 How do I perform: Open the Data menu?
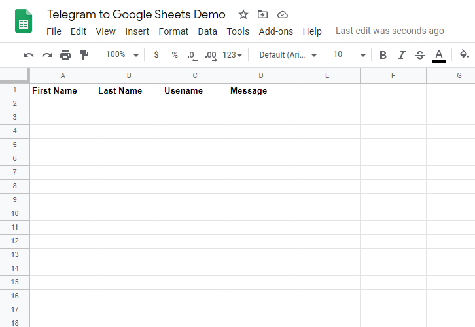click(207, 31)
